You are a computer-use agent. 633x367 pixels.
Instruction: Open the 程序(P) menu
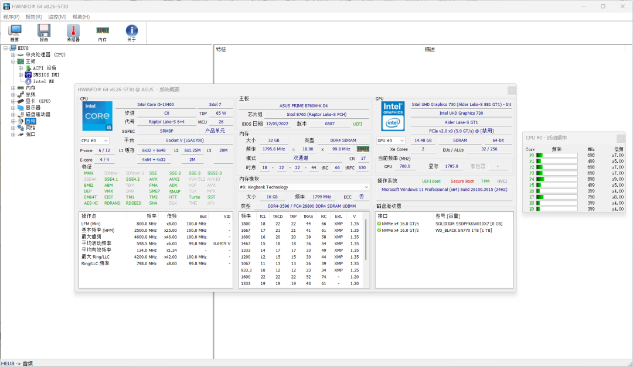pos(11,17)
